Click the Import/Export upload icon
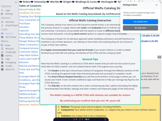Image resolution: width=162 pixels, height=121 pixels. (2, 25)
